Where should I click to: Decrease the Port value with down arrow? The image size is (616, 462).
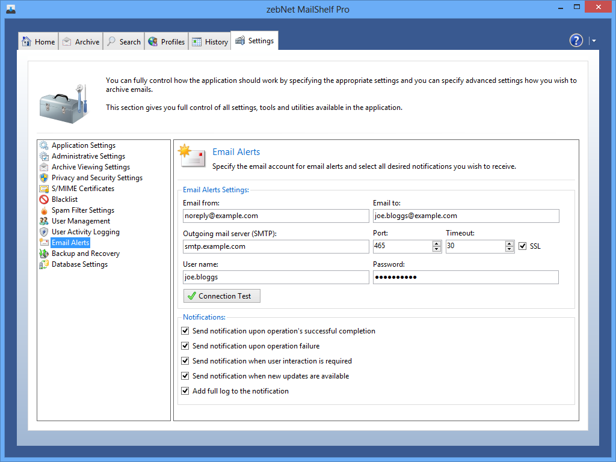(437, 249)
